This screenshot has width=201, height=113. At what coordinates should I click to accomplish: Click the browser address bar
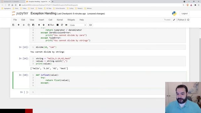(100, 5)
